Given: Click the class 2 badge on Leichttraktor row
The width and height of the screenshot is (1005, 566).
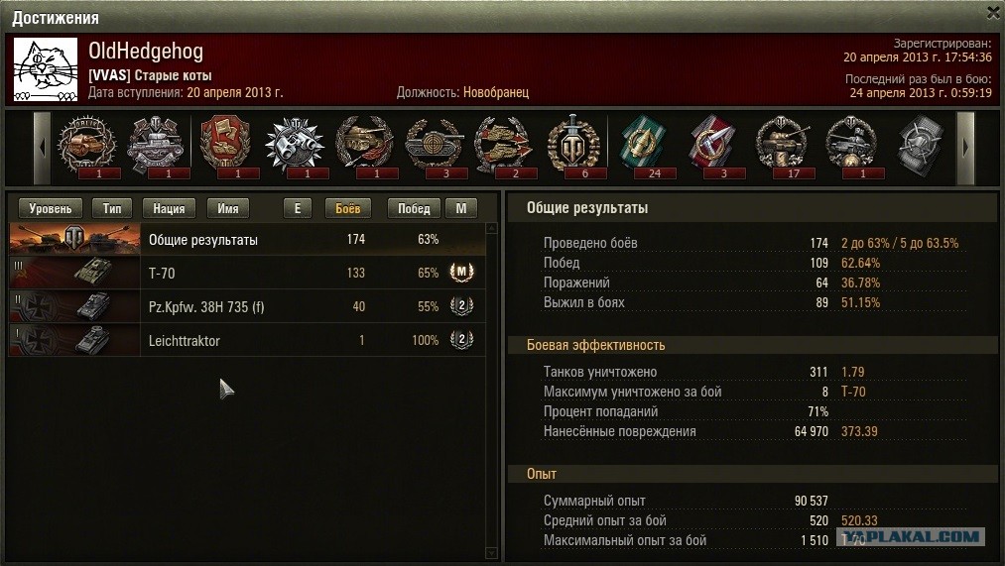Looking at the screenshot, I should coord(461,340).
